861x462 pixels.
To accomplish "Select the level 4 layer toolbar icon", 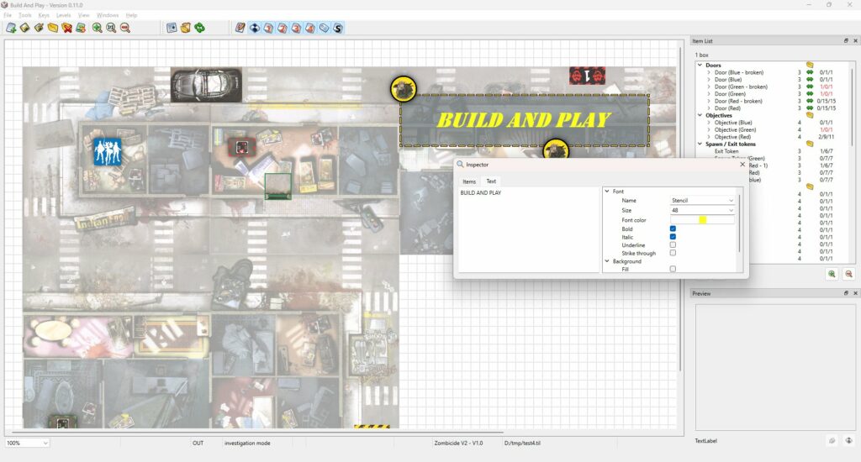I will (x=310, y=28).
